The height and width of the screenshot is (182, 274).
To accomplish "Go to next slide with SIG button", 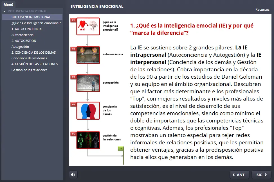I will click(261, 175).
